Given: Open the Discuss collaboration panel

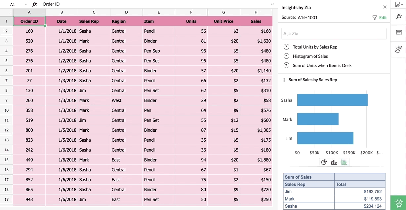Looking at the screenshot, I should coord(399,49).
